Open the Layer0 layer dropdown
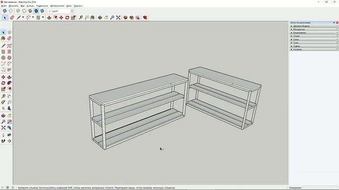Image resolution: width=339 pixels, height=190 pixels. [x=72, y=11]
